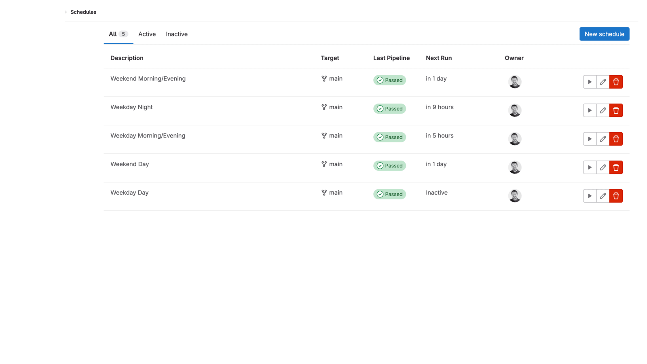Edit the Weekday Night schedule
The width and height of the screenshot is (647, 364).
pyautogui.click(x=603, y=110)
